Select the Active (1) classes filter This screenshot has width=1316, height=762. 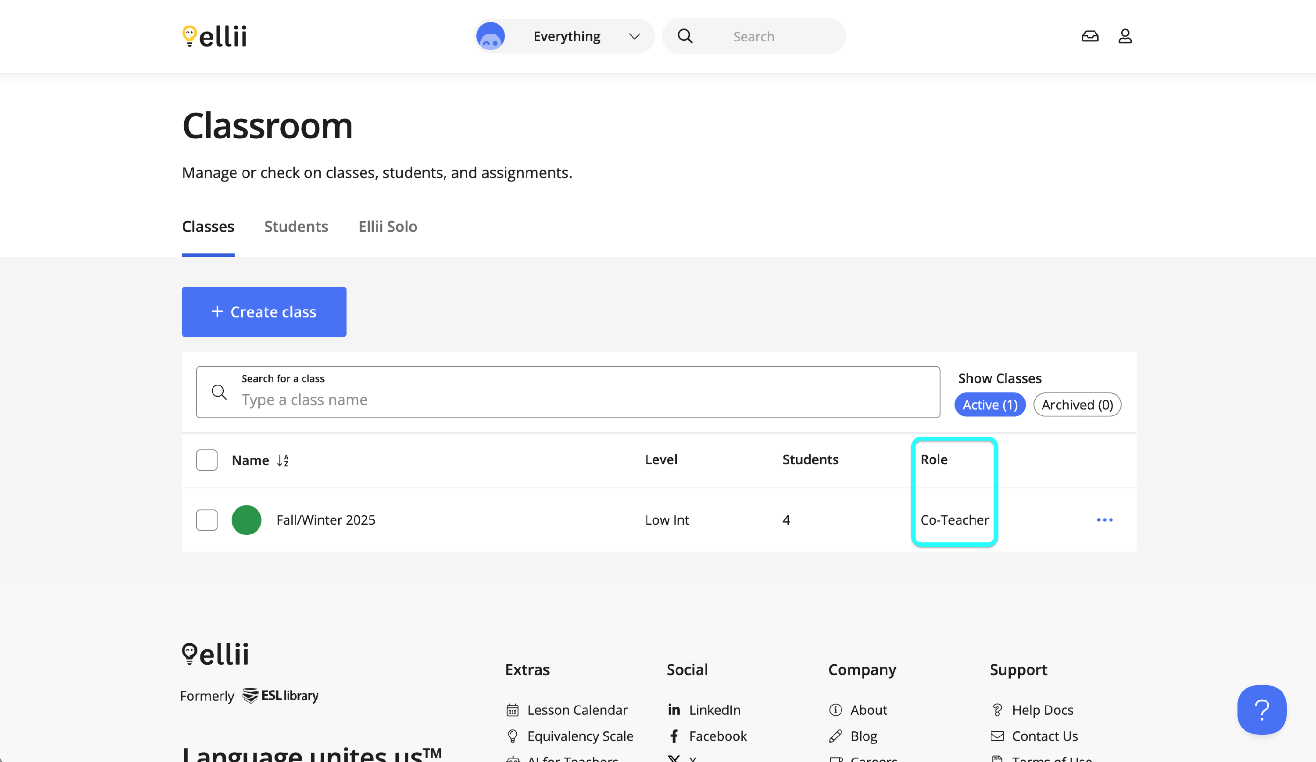click(990, 405)
